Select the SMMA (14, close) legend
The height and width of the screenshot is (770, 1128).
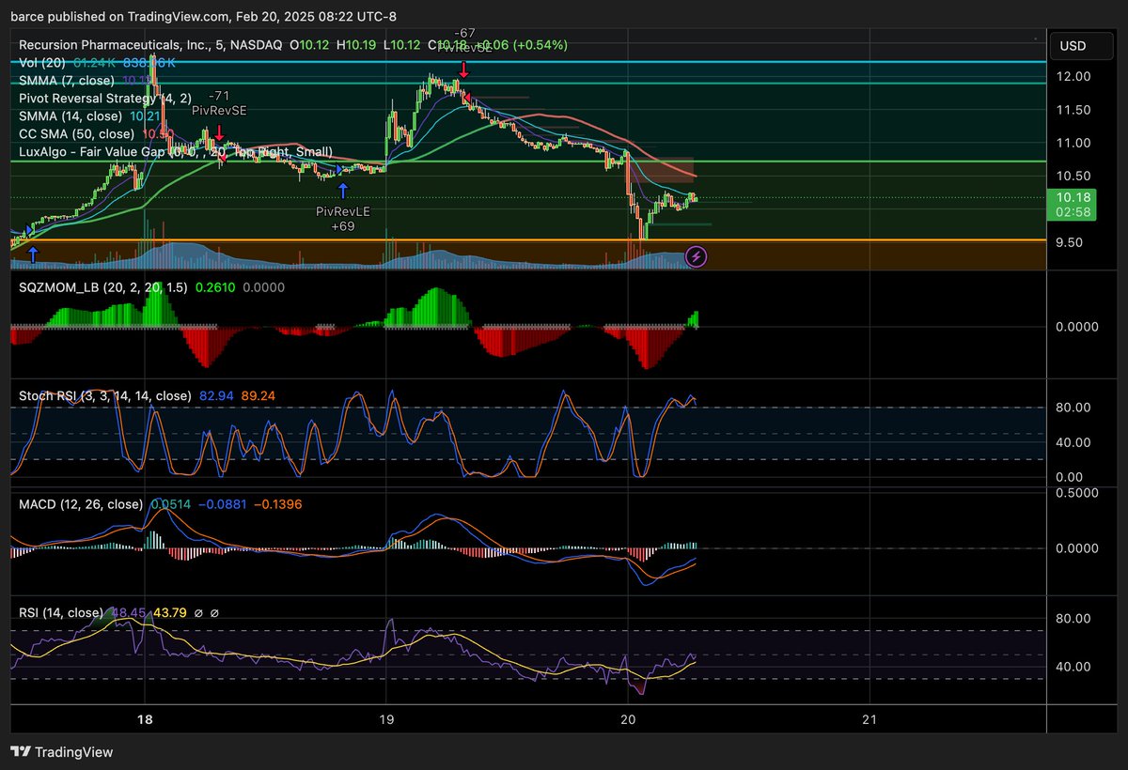70,115
